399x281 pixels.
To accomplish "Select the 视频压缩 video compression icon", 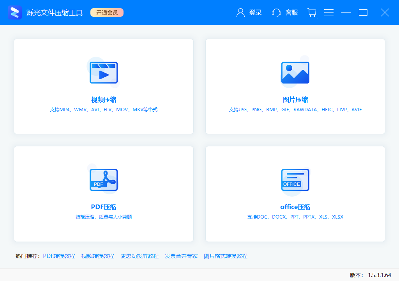I will point(104,72).
